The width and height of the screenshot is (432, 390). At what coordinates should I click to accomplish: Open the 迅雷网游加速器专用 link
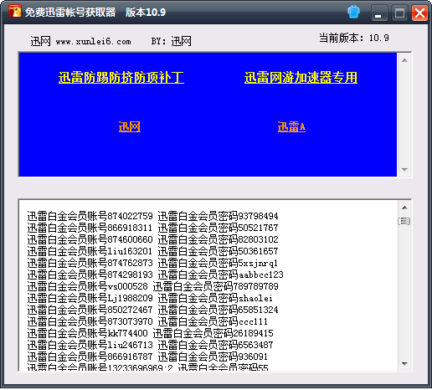tap(301, 78)
